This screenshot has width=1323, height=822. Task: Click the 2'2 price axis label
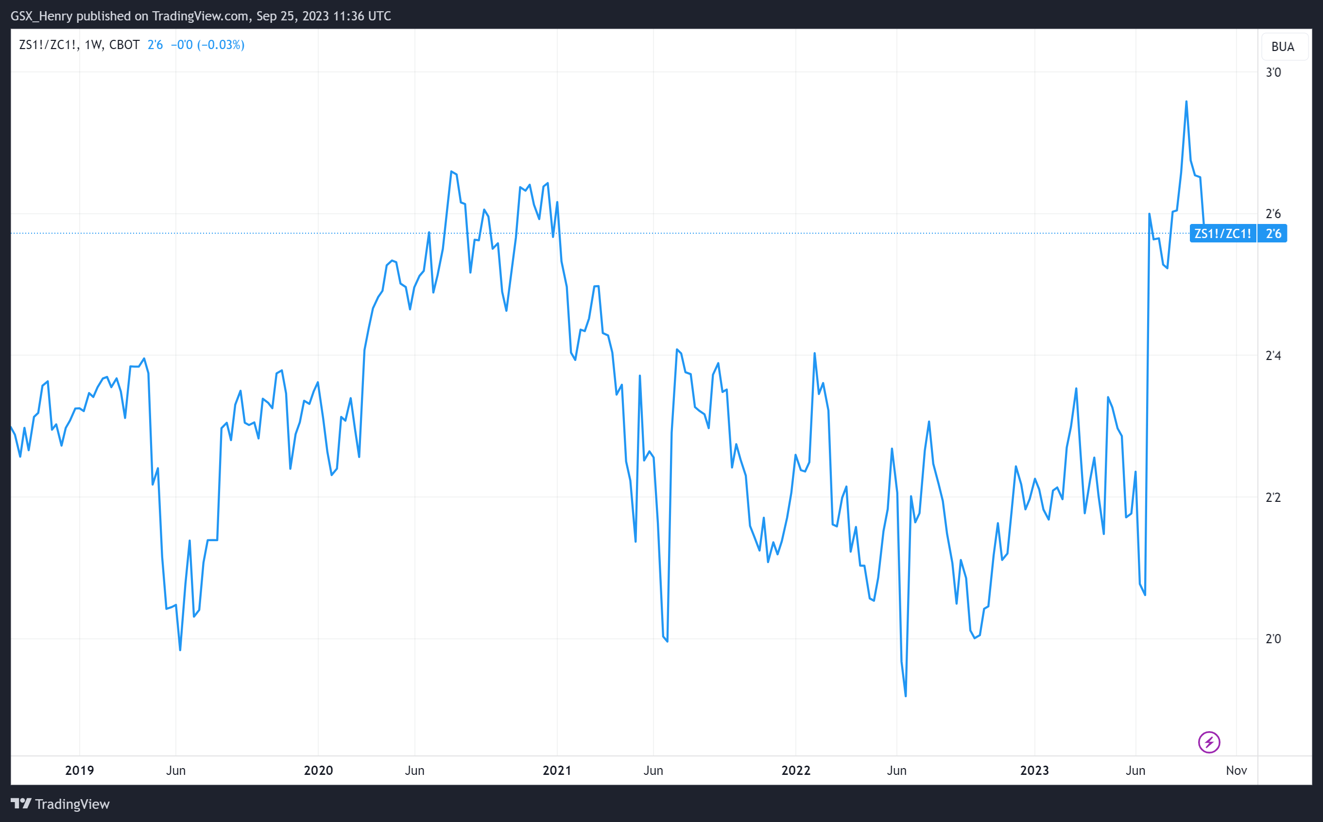tap(1273, 497)
